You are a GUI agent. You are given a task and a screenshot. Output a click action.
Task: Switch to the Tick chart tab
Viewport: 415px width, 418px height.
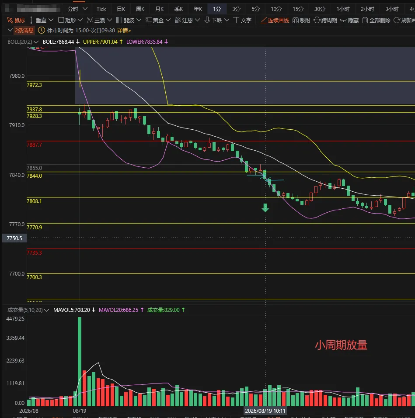101,9
